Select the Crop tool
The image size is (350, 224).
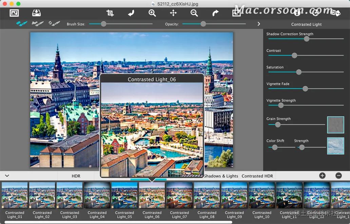(x=110, y=13)
